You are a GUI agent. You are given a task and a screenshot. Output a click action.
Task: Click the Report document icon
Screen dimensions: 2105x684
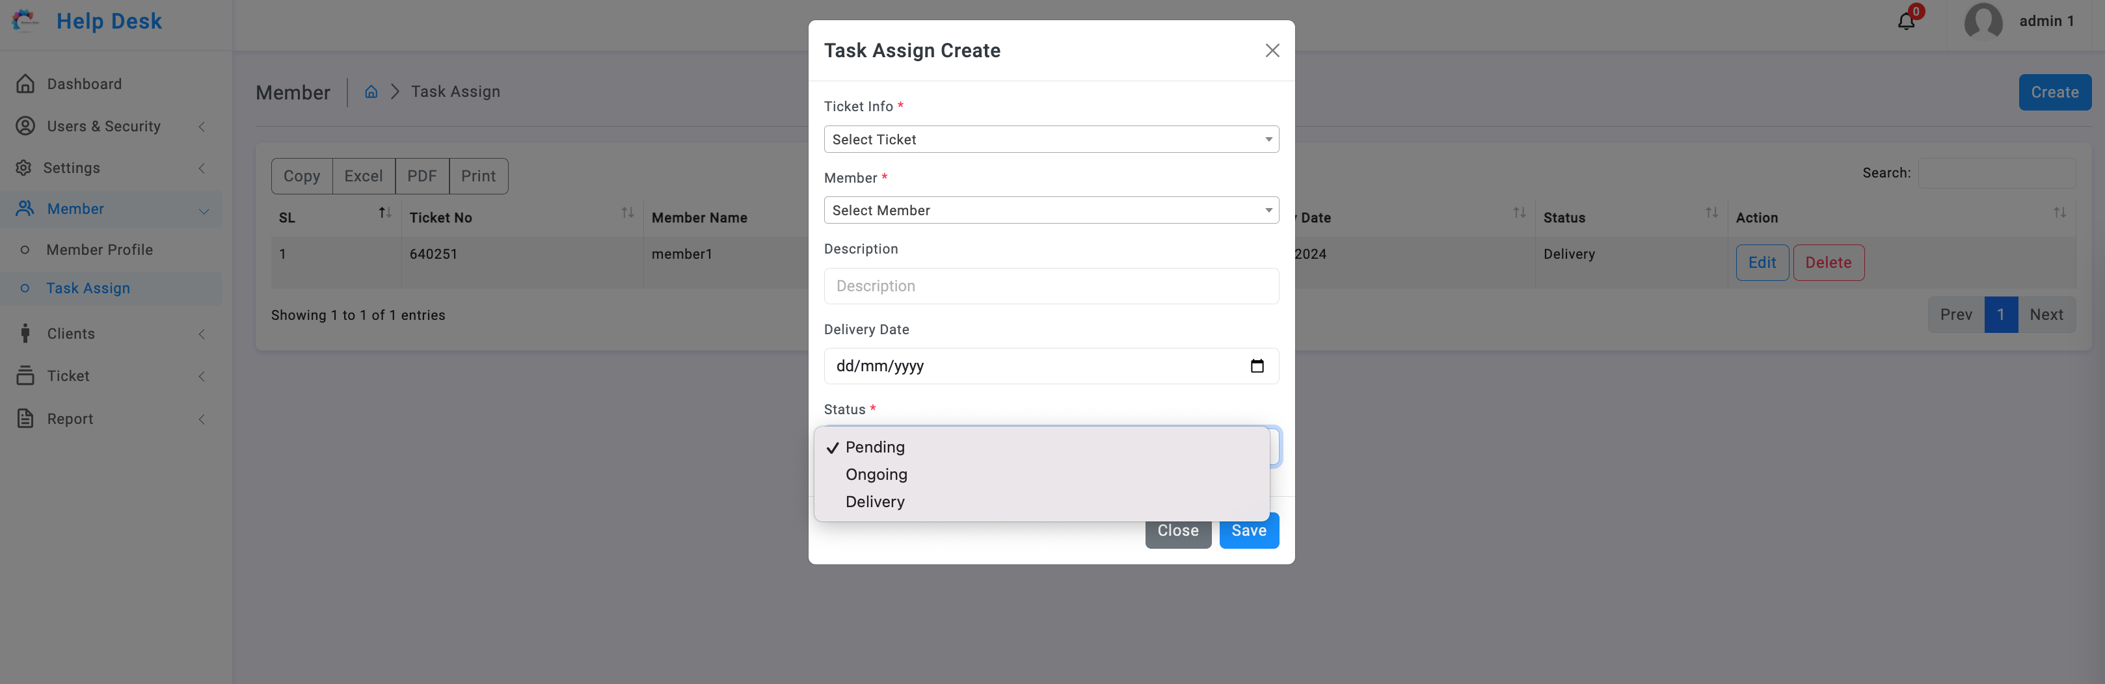point(25,419)
